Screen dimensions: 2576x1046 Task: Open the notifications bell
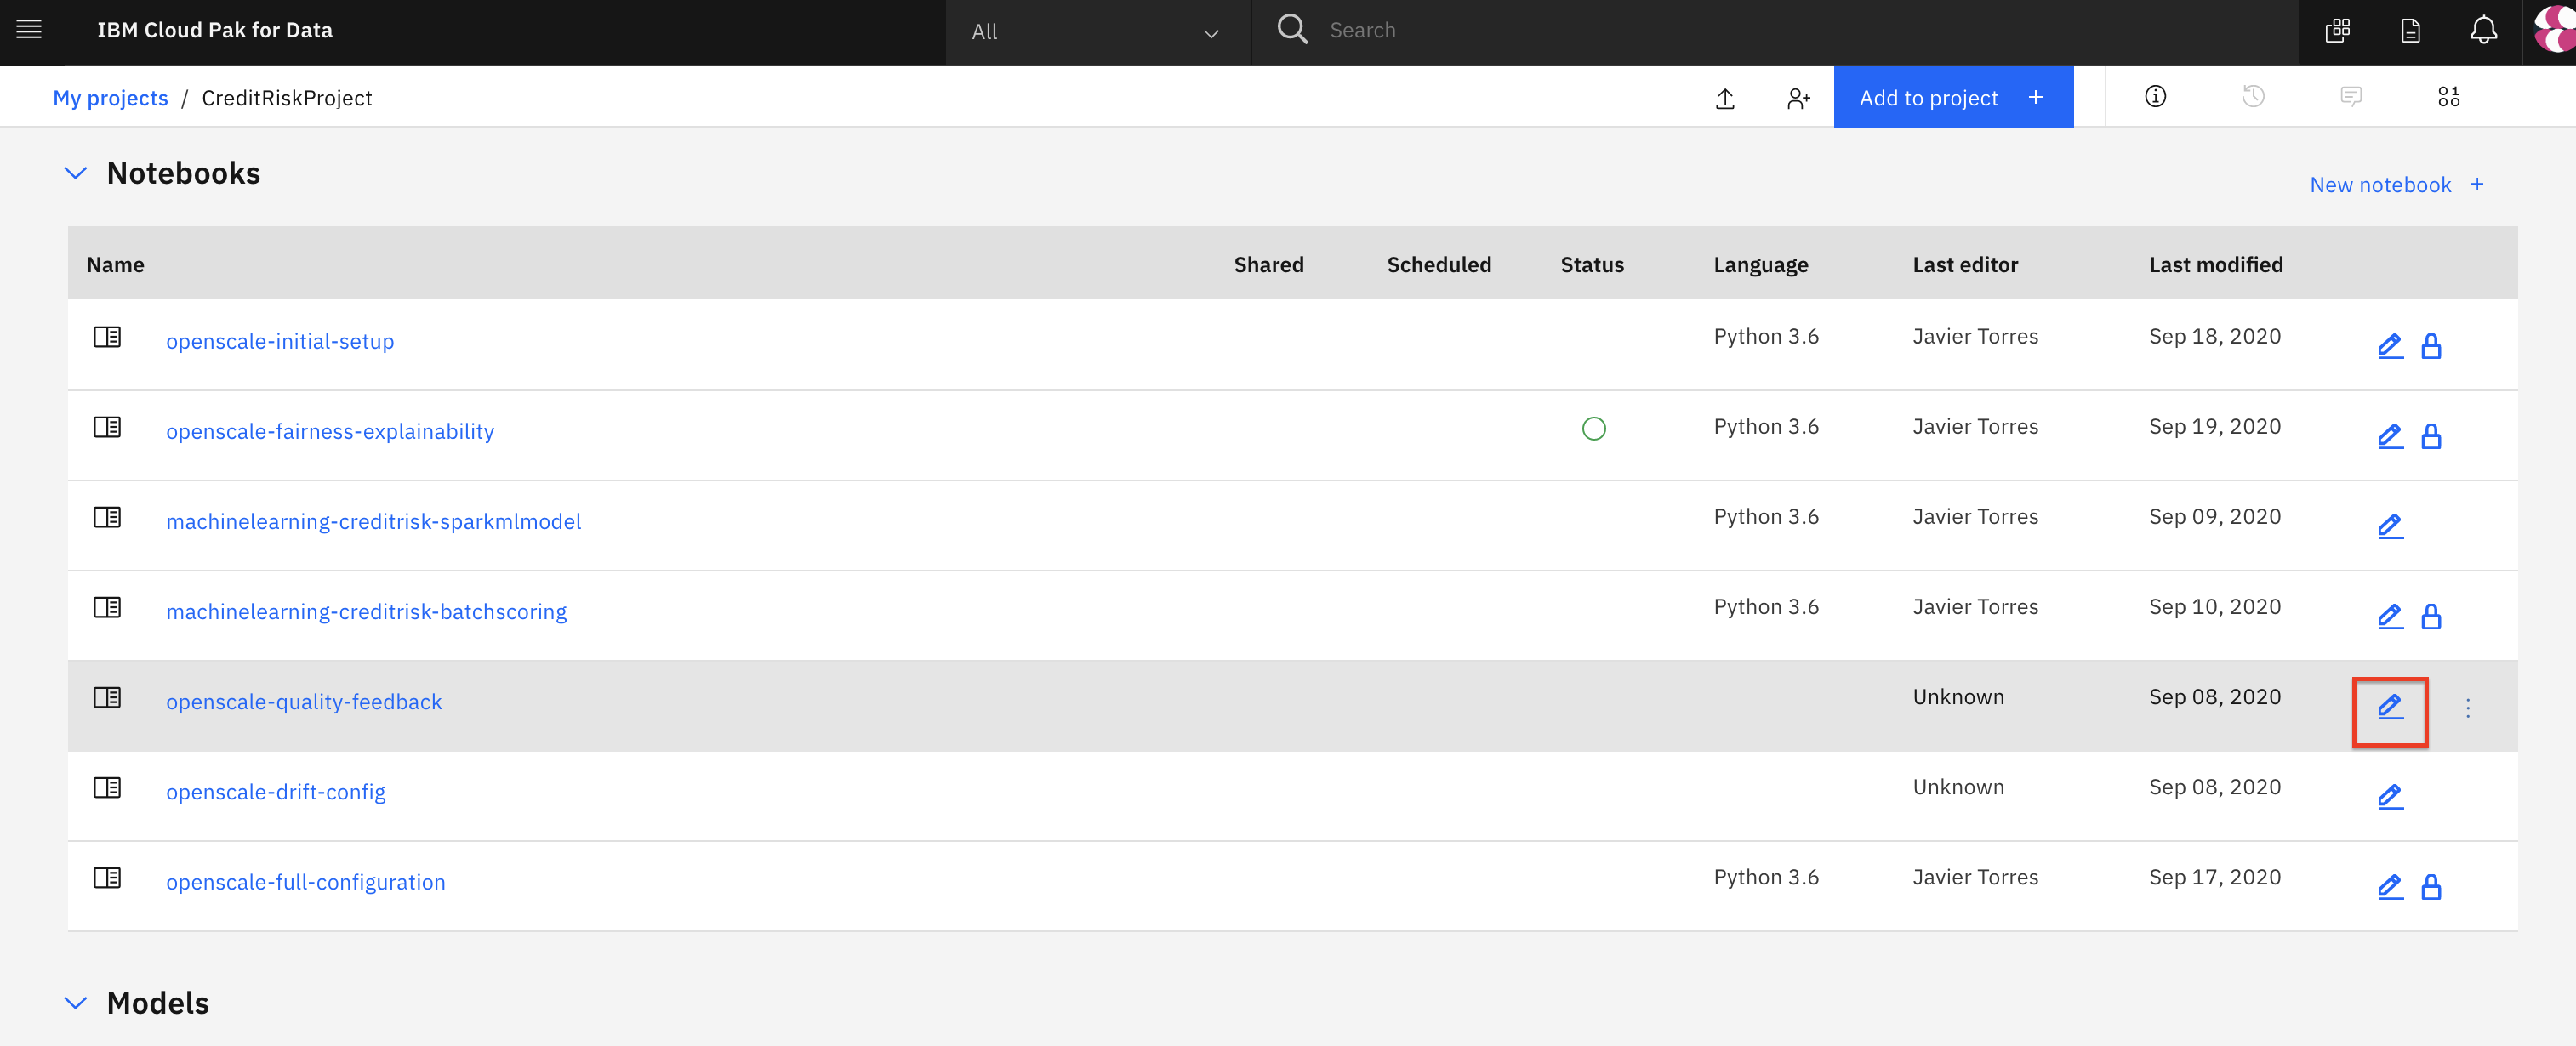tap(2483, 31)
